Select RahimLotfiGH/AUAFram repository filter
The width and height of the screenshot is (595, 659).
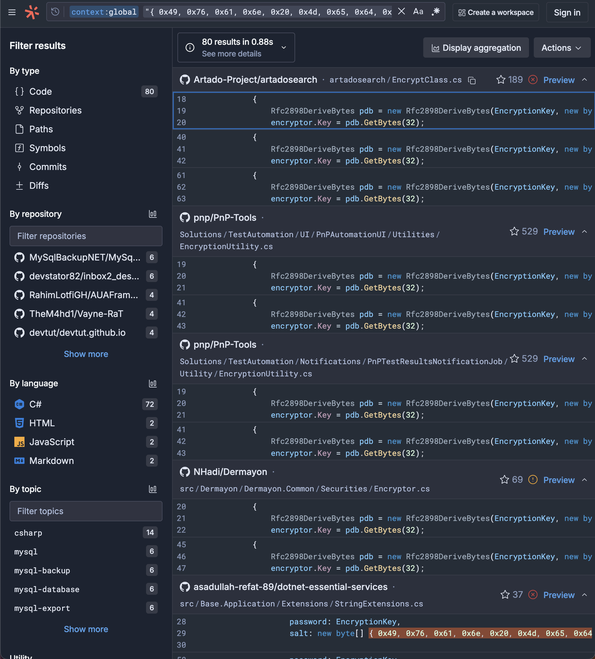(x=86, y=295)
